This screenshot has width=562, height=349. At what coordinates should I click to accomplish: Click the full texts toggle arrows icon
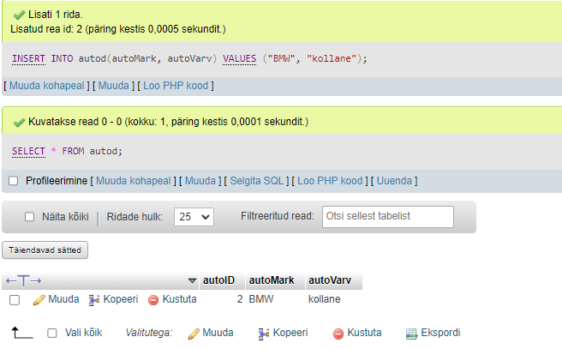(x=24, y=280)
